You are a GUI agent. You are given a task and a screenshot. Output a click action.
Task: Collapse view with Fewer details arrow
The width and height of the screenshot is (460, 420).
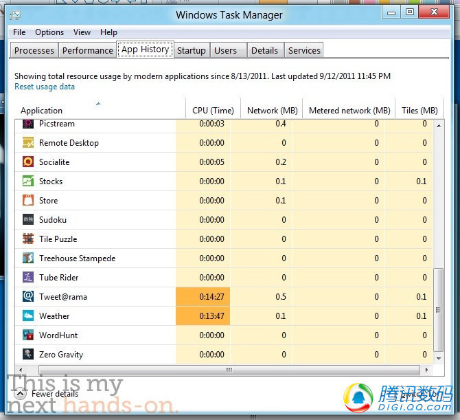pyautogui.click(x=20, y=394)
